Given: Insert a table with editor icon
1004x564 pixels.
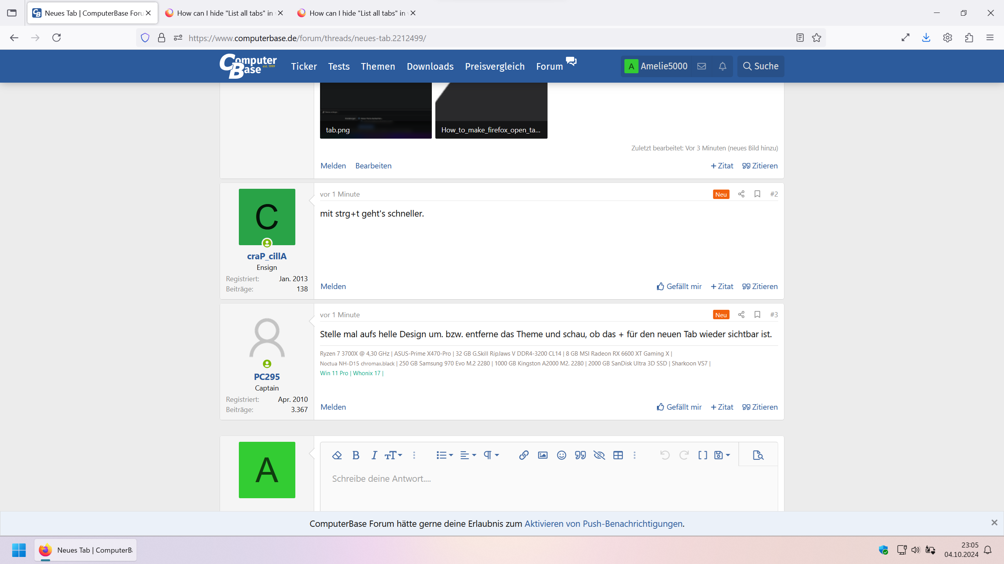Looking at the screenshot, I should 618,455.
